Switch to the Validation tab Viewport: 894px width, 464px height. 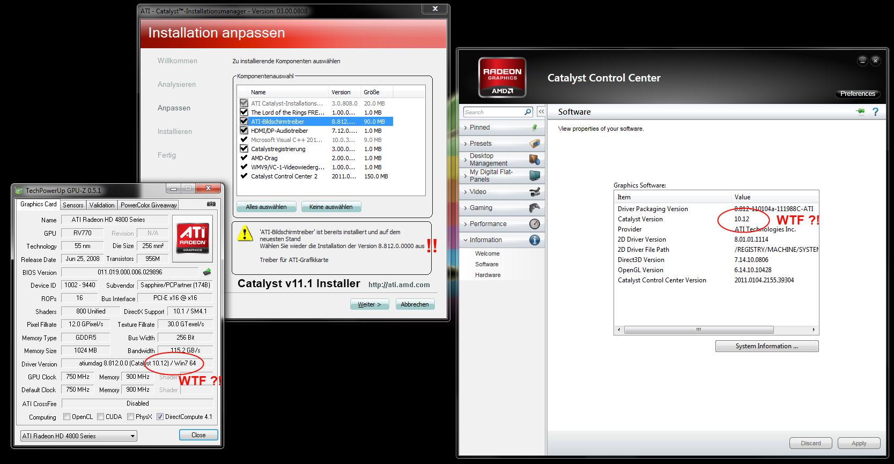[x=102, y=205]
